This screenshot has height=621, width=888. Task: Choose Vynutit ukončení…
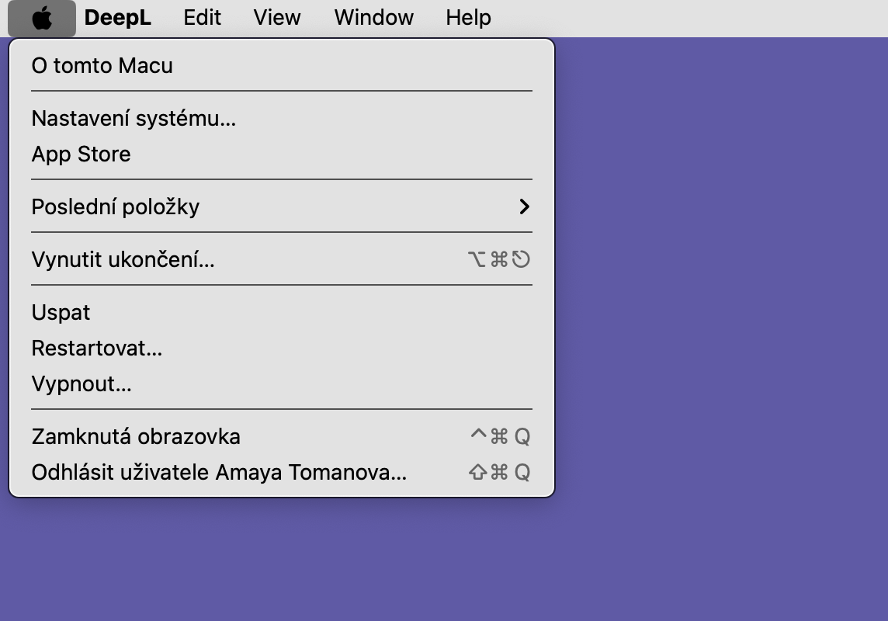[x=282, y=259]
